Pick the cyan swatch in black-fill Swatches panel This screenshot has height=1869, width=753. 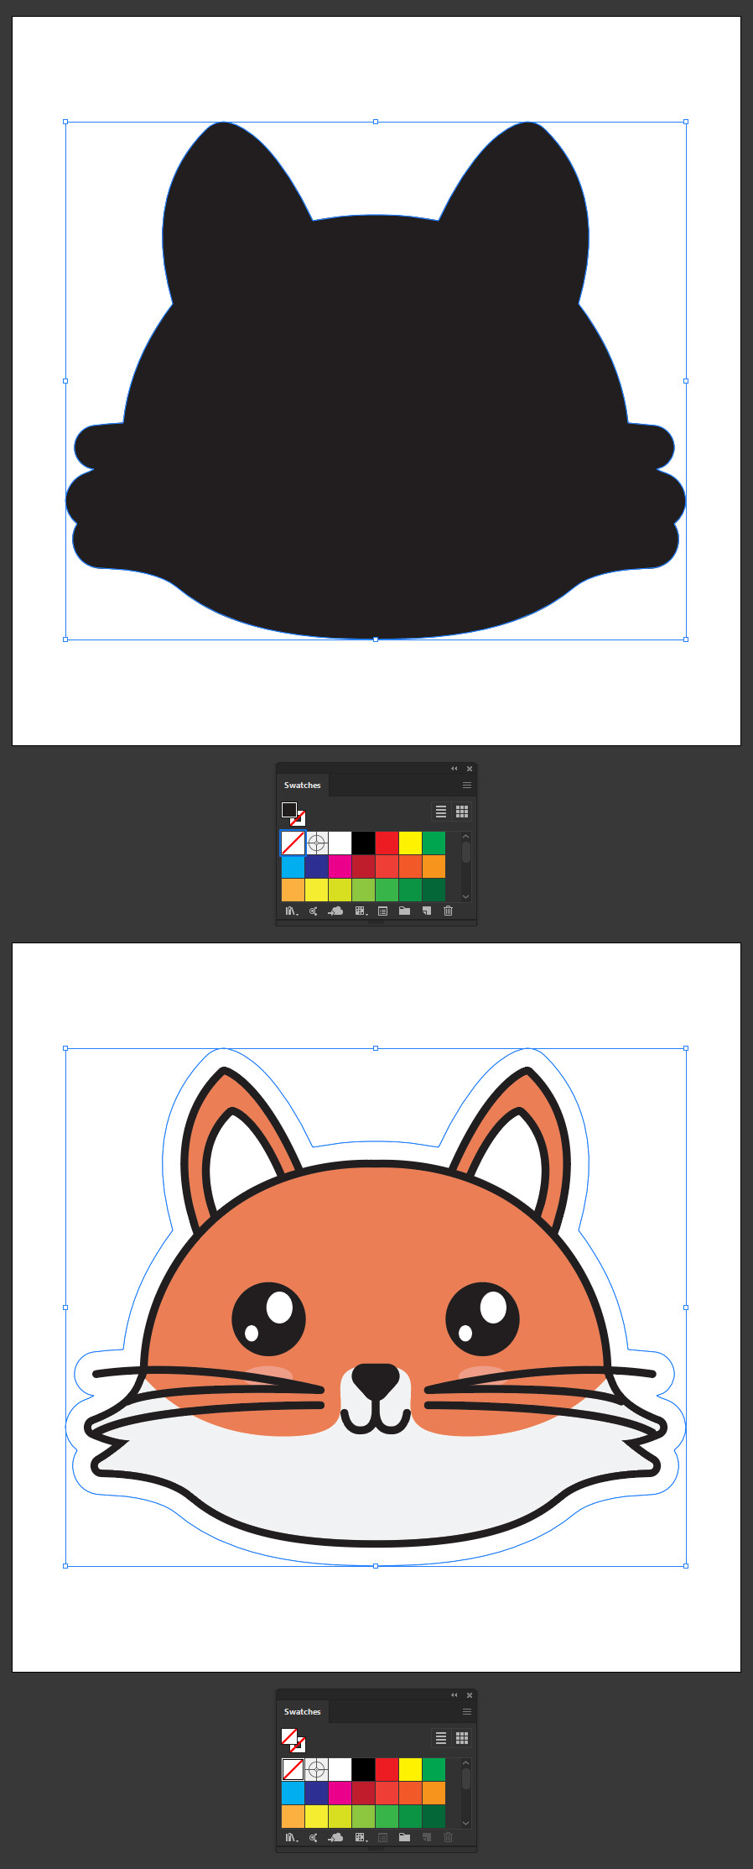point(293,866)
